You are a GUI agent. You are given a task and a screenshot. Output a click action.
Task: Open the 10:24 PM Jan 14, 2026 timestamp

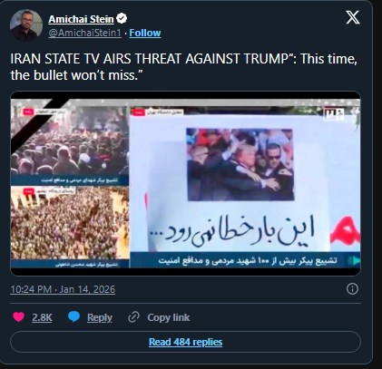63,289
